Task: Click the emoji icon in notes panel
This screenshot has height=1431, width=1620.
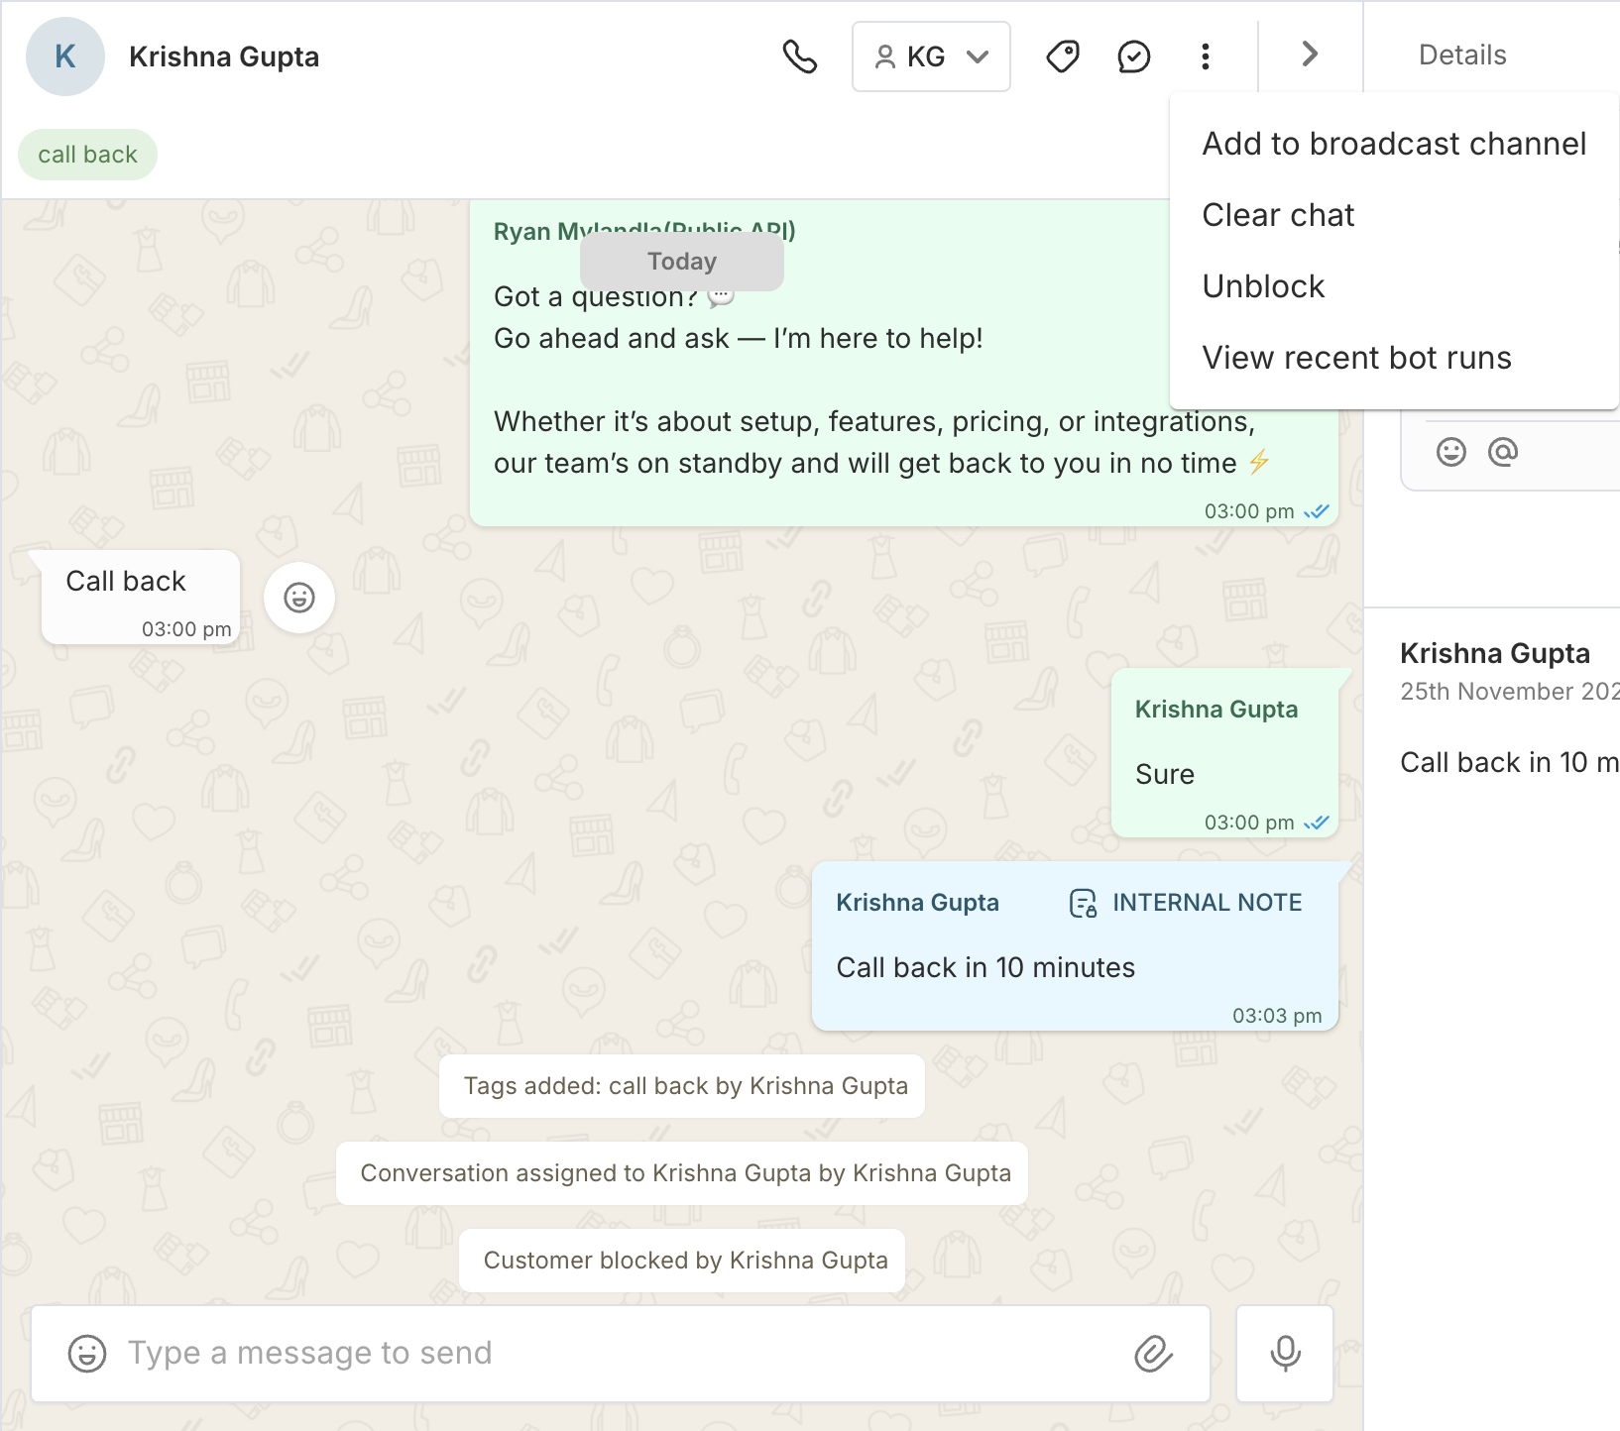Action: tap(1450, 452)
